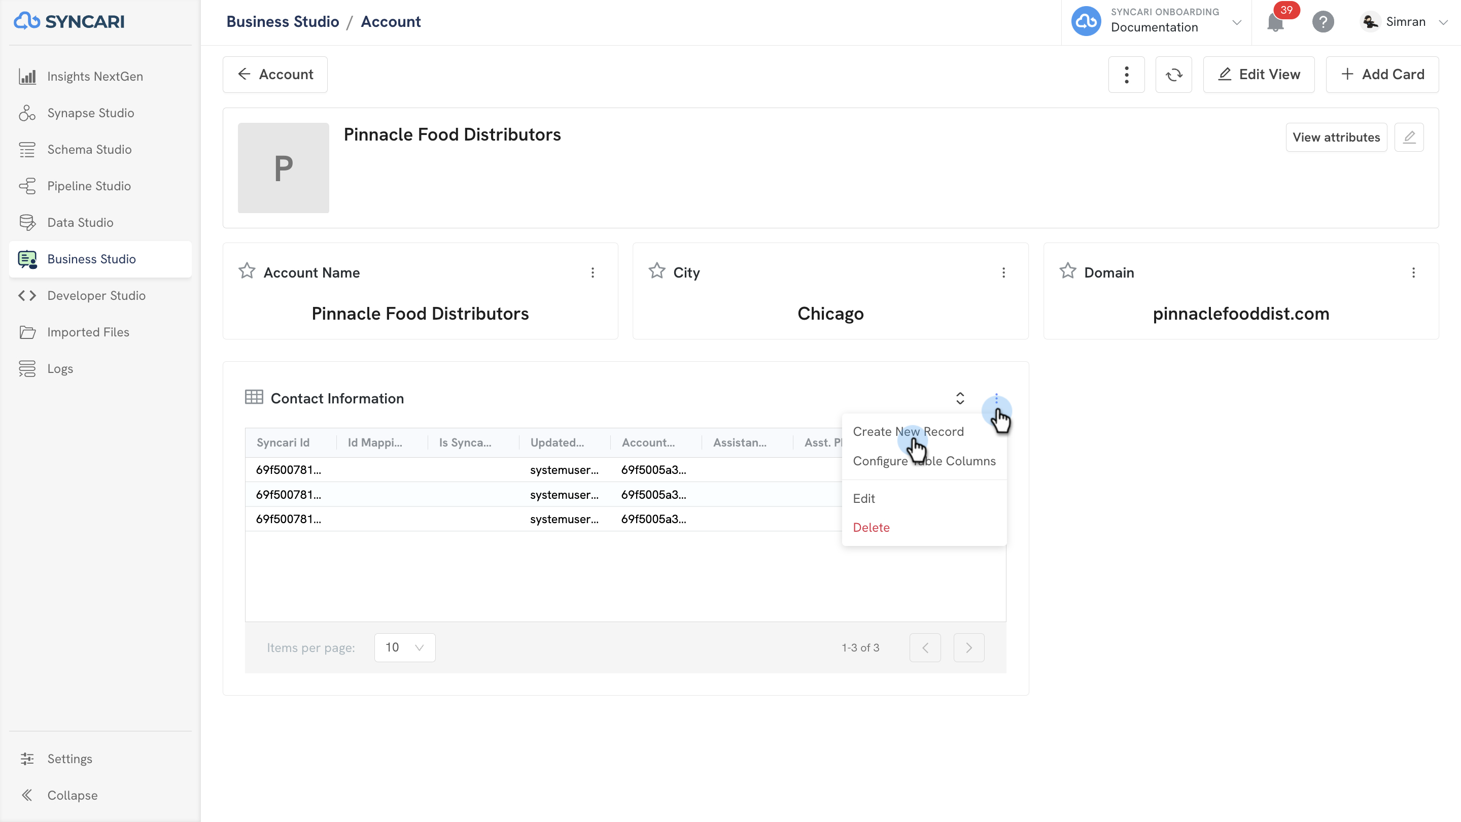This screenshot has height=822, width=1461.
Task: Refresh the account view
Action: 1173,74
